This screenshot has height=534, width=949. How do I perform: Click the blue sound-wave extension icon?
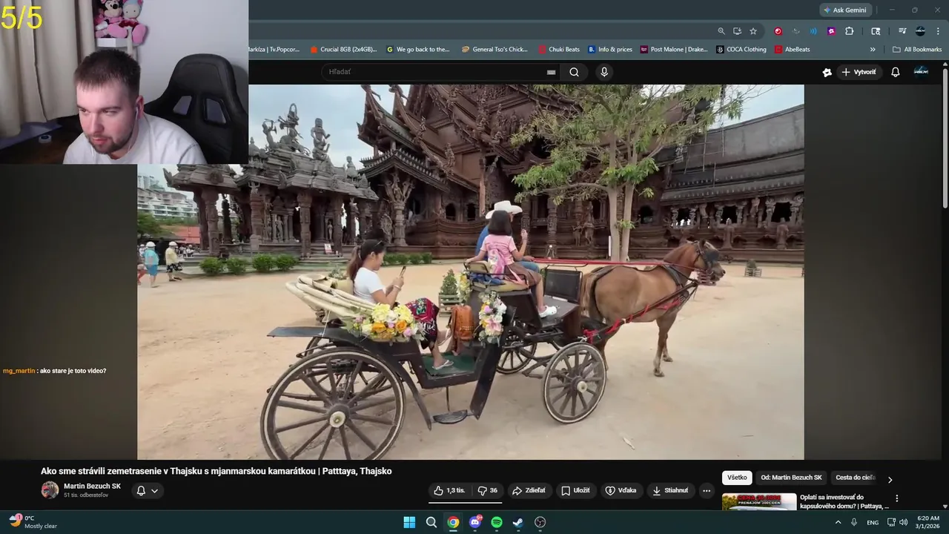[x=813, y=31]
